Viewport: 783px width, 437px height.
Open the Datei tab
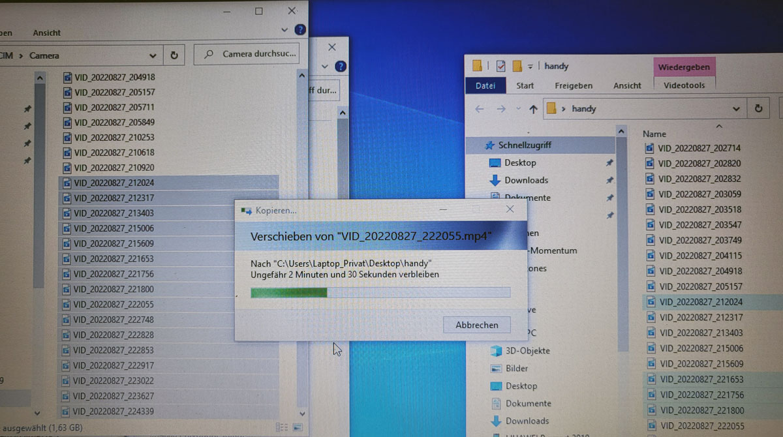coord(485,85)
